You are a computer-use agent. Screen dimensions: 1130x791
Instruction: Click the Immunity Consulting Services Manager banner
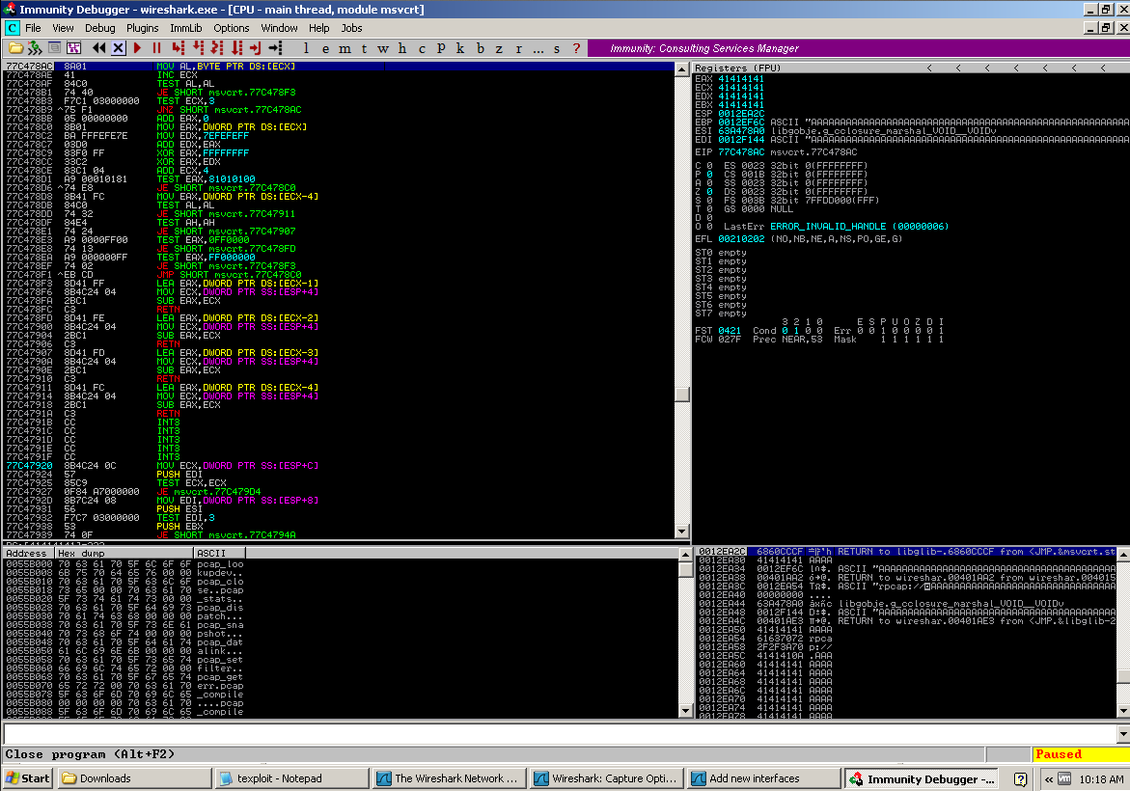[x=859, y=48]
